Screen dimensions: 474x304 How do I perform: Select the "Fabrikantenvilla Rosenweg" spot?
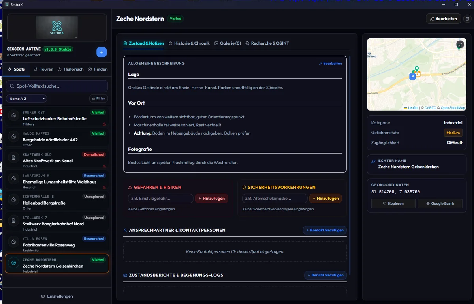57,242
